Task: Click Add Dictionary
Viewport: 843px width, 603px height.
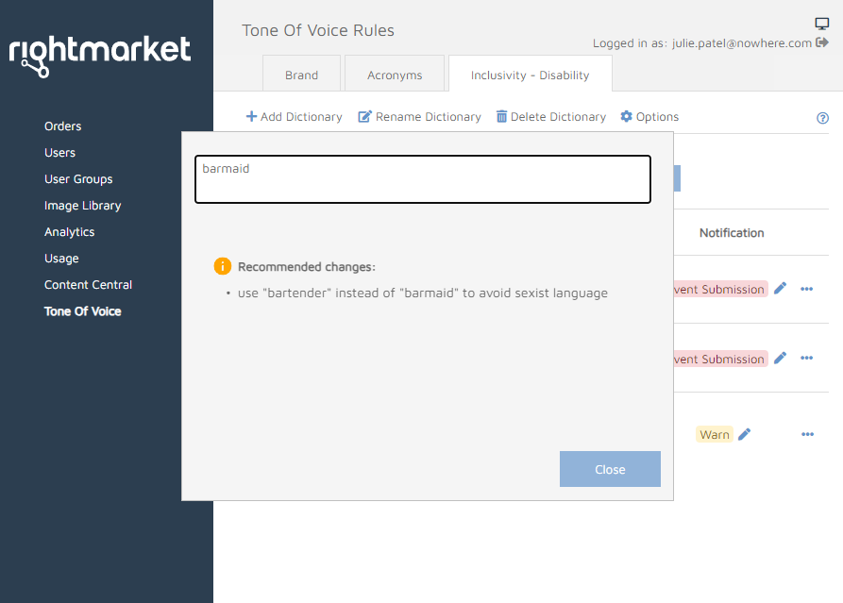Action: [x=294, y=117]
